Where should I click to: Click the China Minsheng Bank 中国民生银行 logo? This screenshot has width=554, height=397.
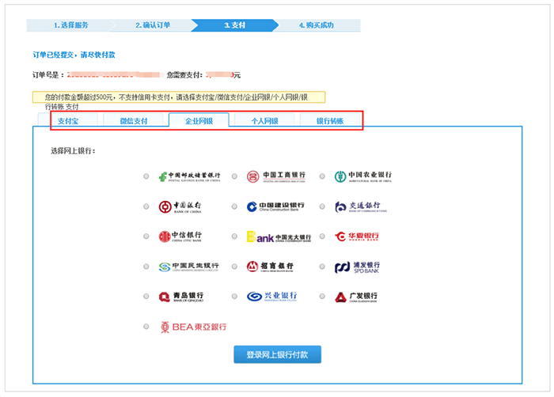pyautogui.click(x=188, y=267)
